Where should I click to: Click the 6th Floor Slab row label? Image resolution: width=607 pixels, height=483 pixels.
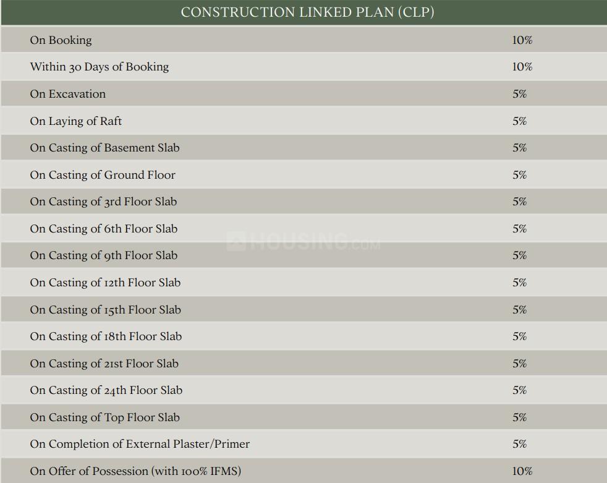click(103, 229)
